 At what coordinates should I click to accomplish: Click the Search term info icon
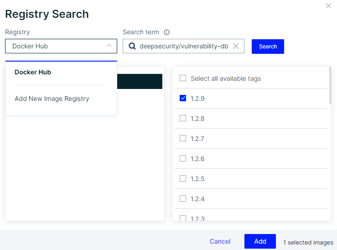pyautogui.click(x=166, y=32)
